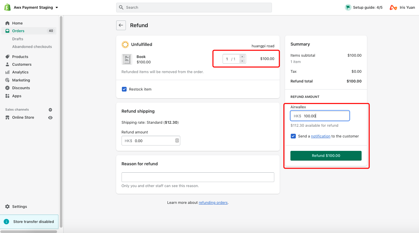Image resolution: width=419 pixels, height=233 pixels.
Task: Add sales channel with plus icon
Action: click(50, 110)
